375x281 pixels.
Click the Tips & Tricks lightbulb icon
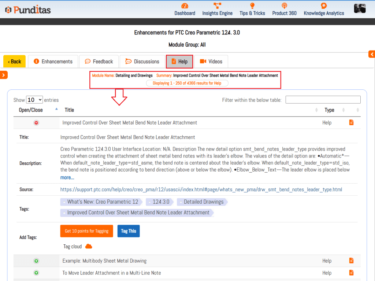[x=252, y=6]
